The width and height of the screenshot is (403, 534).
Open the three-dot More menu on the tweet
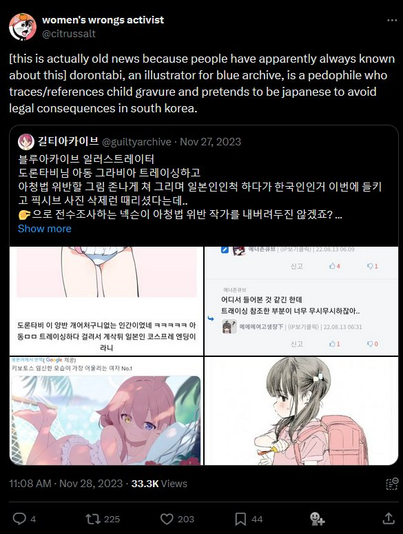pos(392,21)
